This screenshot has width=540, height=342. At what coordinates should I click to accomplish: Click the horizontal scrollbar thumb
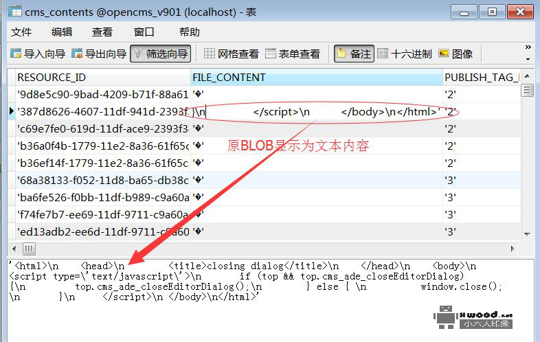[x=29, y=249]
